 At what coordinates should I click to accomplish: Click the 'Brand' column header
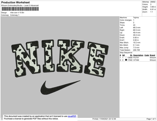pyautogui.click(x=152, y=55)
